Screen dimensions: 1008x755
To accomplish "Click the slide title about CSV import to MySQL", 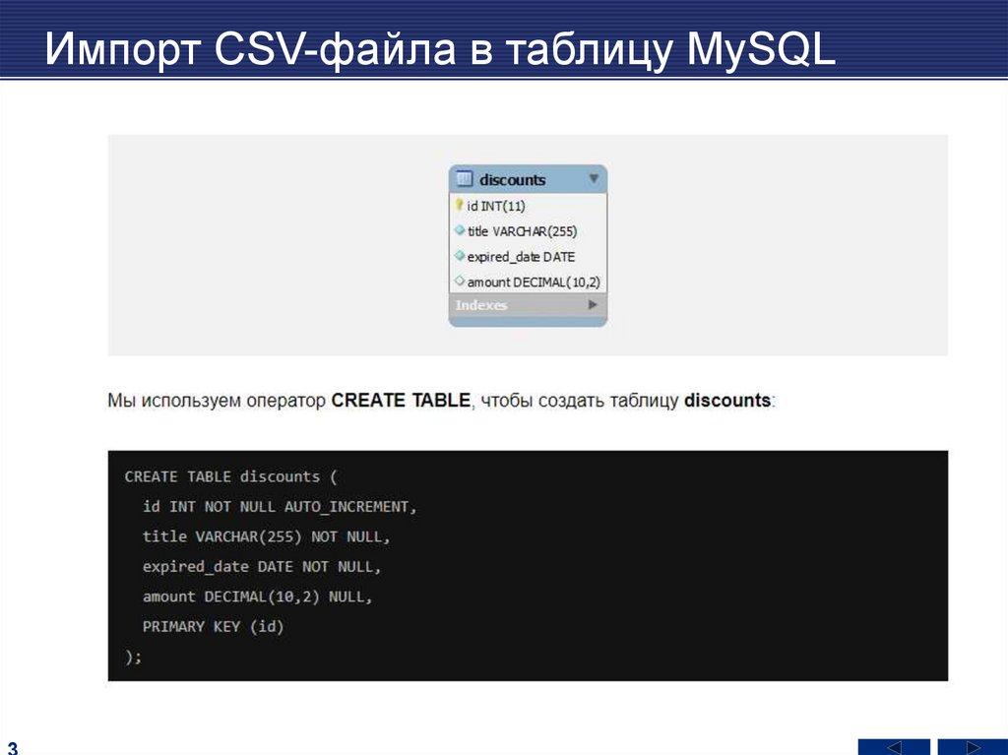I will point(441,49).
